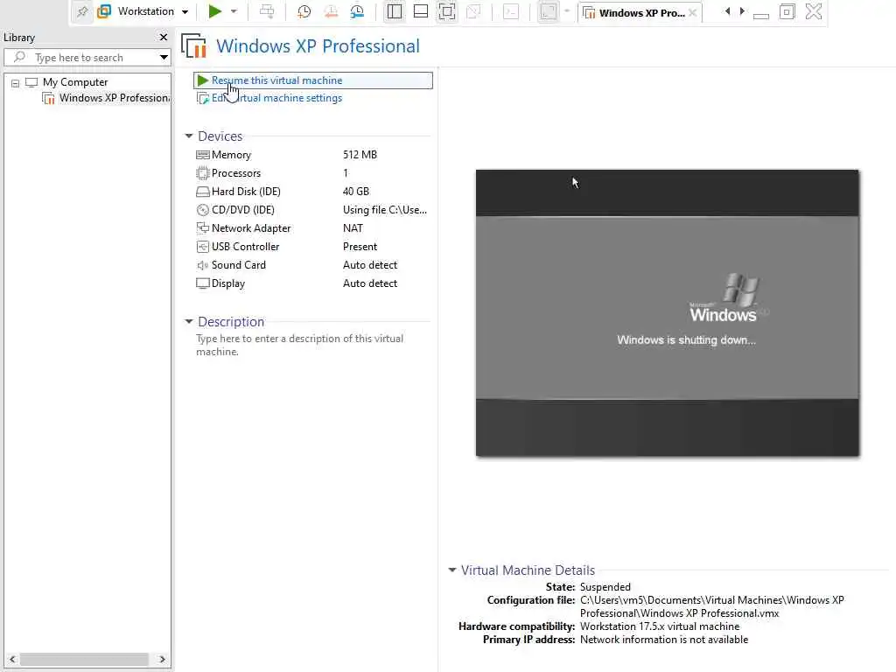The width and height of the screenshot is (896, 672).
Task: Open the stretch display dropdown arrow
Action: pos(567,11)
